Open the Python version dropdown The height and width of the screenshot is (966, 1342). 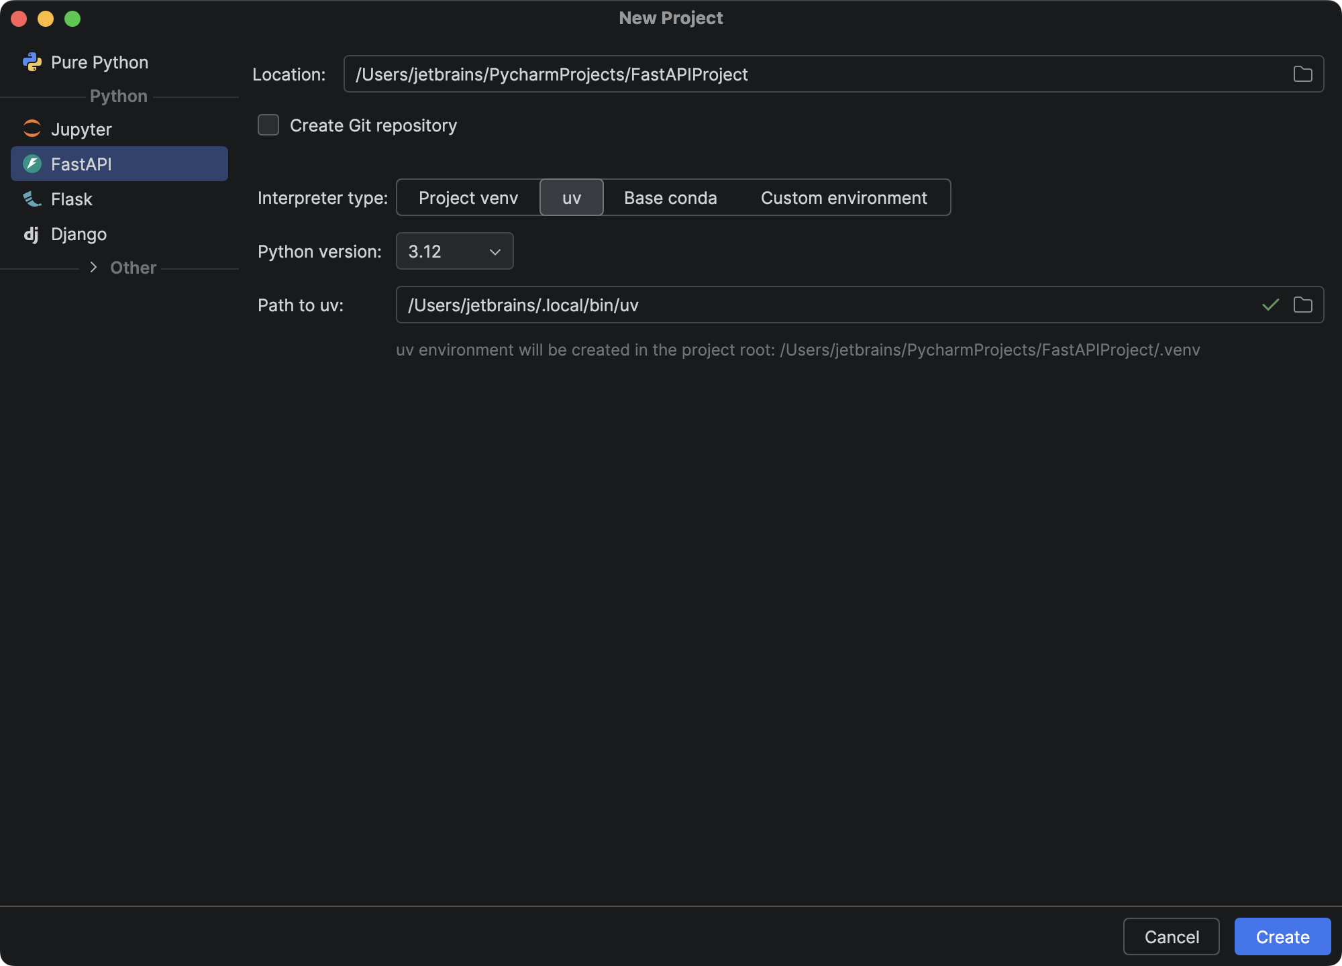pyautogui.click(x=454, y=251)
